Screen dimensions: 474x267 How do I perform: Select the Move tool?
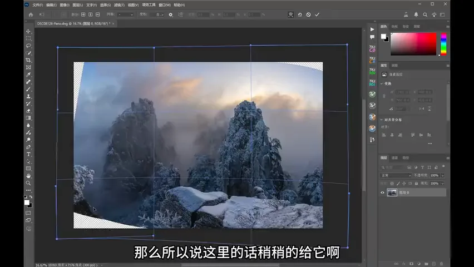[x=28, y=32]
